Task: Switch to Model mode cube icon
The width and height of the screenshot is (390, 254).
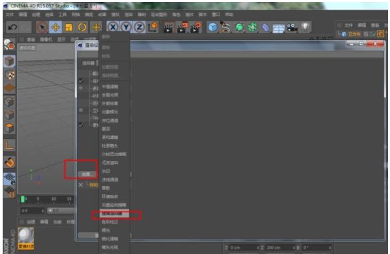Action: (x=9, y=61)
